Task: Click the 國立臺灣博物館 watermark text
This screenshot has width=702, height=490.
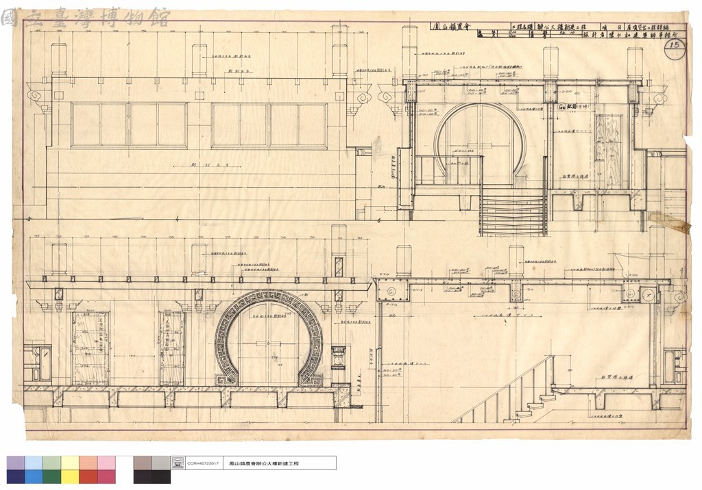Action: click(x=86, y=18)
